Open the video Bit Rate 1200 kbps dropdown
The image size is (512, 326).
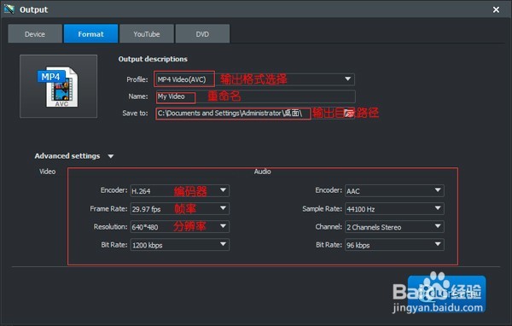coord(179,245)
